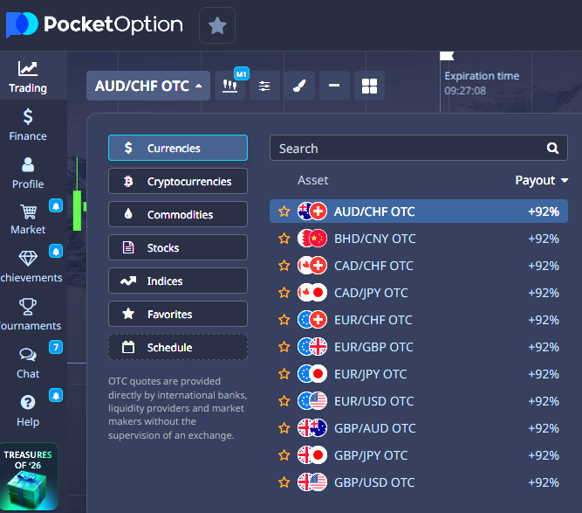The image size is (582, 513).
Task: Click the notification bell badge on Help
Action: pos(56,395)
